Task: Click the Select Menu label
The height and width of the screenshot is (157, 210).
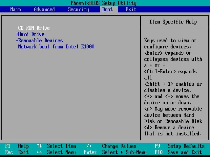Action: (x=61, y=152)
